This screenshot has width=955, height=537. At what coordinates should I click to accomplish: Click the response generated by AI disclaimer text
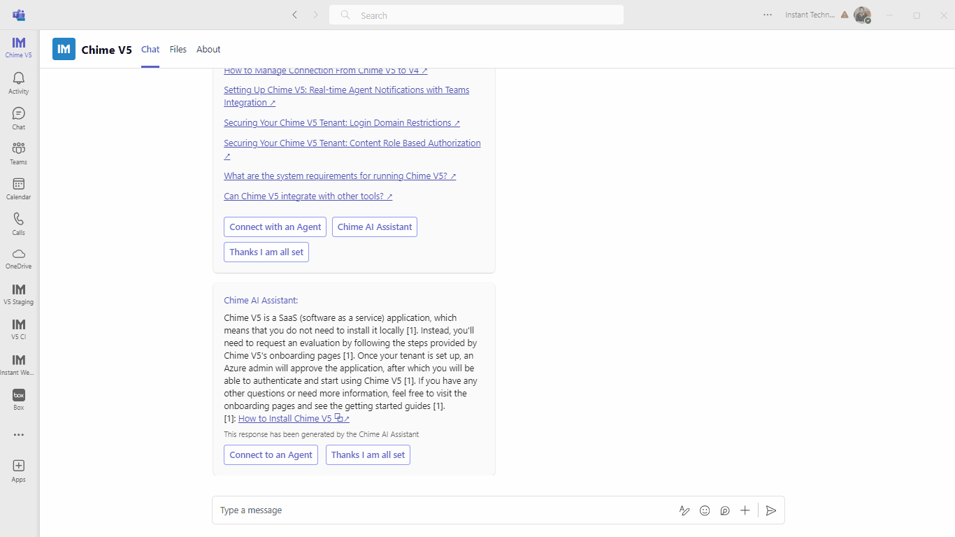click(x=322, y=434)
